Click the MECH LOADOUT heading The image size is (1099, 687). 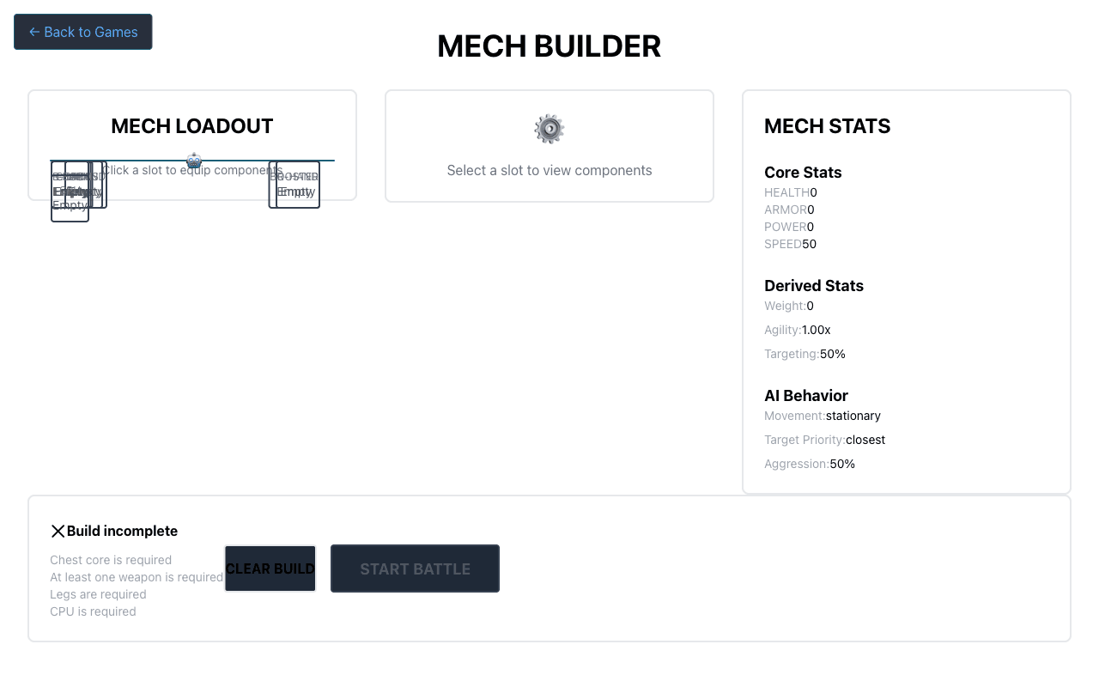(192, 126)
